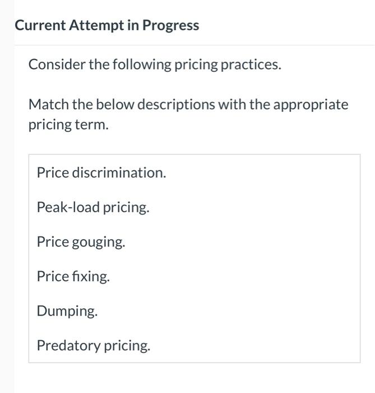The image size is (375, 393).
Task: Click the "Match the below descriptions" instruction line
Action: [x=188, y=104]
